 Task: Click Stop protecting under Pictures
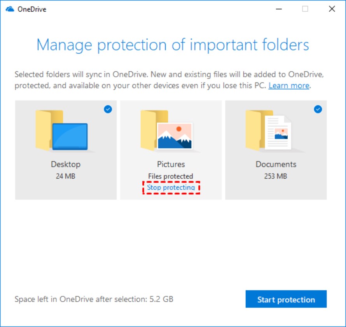170,187
